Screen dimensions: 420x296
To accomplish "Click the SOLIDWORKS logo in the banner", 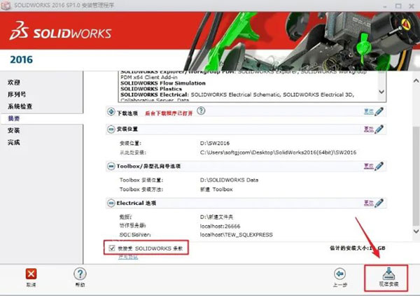I will tap(60, 31).
